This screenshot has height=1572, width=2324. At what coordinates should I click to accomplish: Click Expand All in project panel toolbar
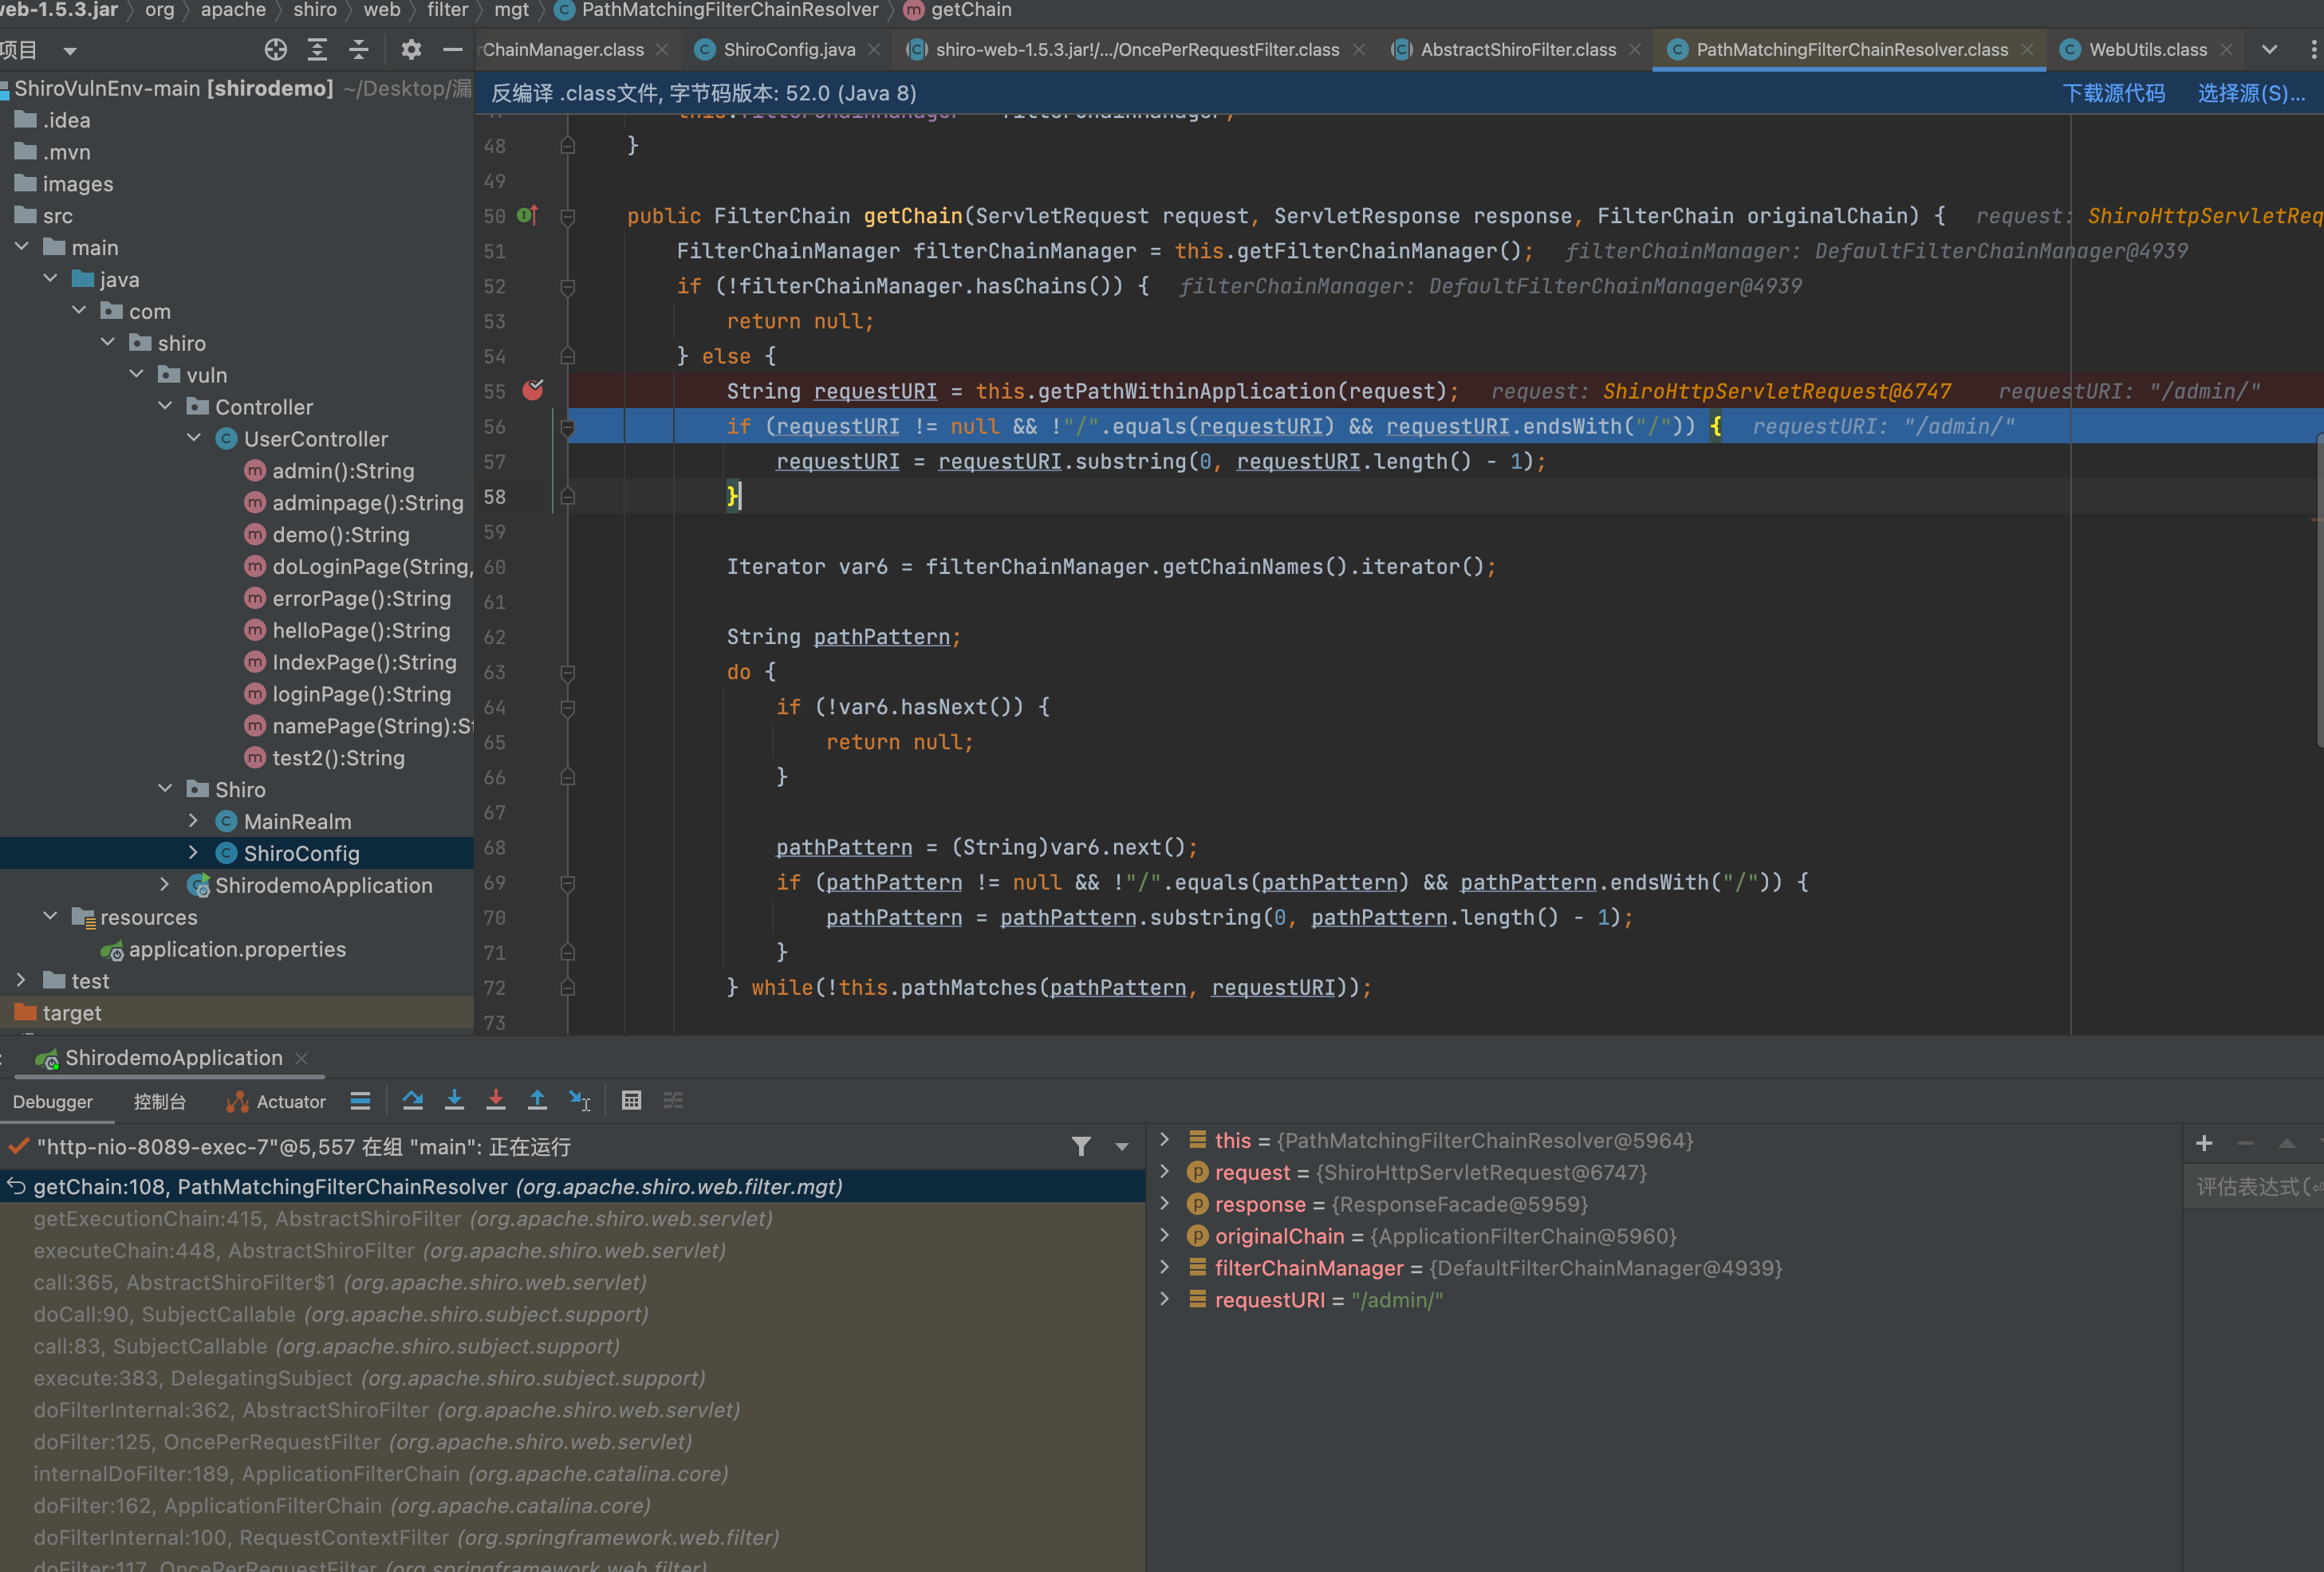(x=317, y=49)
